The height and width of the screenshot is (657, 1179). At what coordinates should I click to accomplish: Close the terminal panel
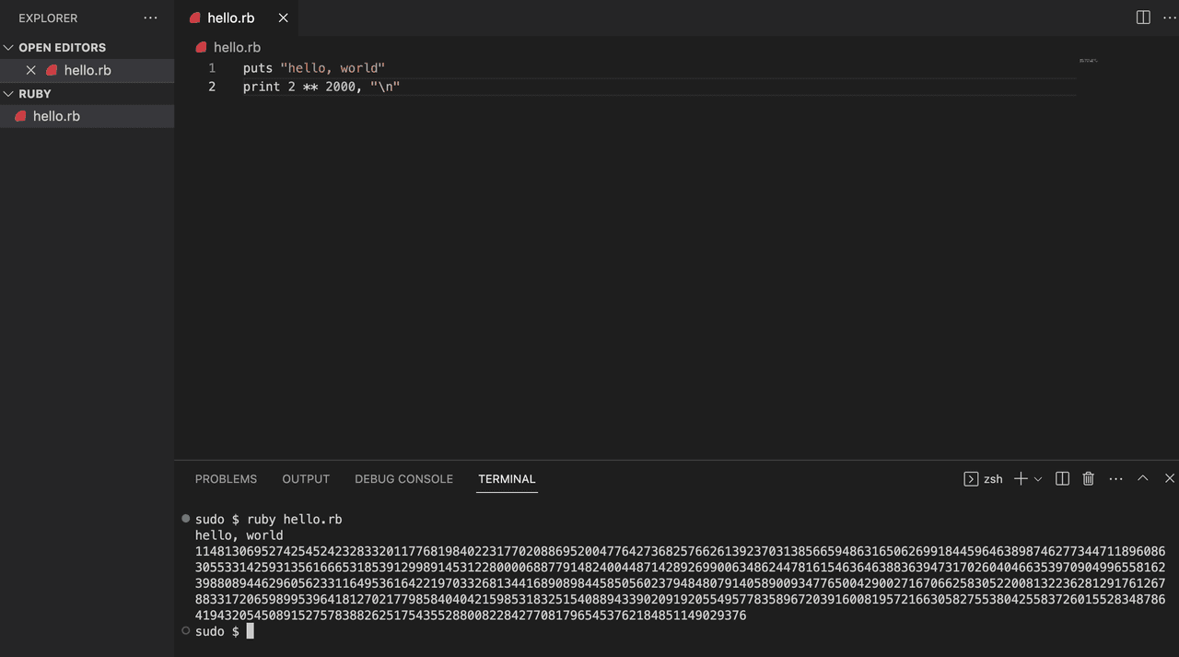(x=1170, y=479)
